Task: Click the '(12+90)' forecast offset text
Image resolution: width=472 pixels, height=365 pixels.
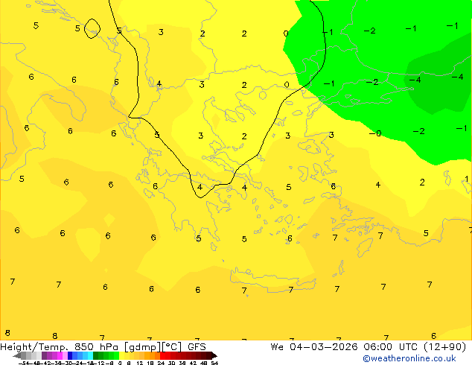Action: tap(445, 347)
